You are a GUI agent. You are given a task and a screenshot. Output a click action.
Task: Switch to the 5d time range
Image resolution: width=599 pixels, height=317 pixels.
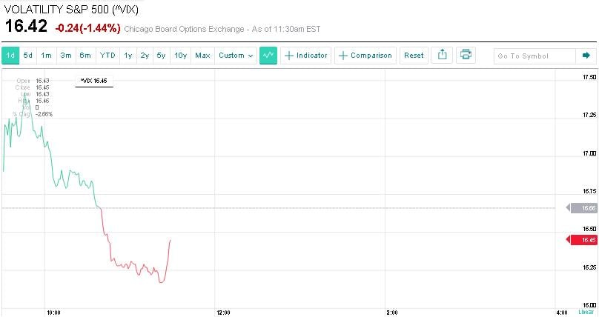click(x=28, y=56)
